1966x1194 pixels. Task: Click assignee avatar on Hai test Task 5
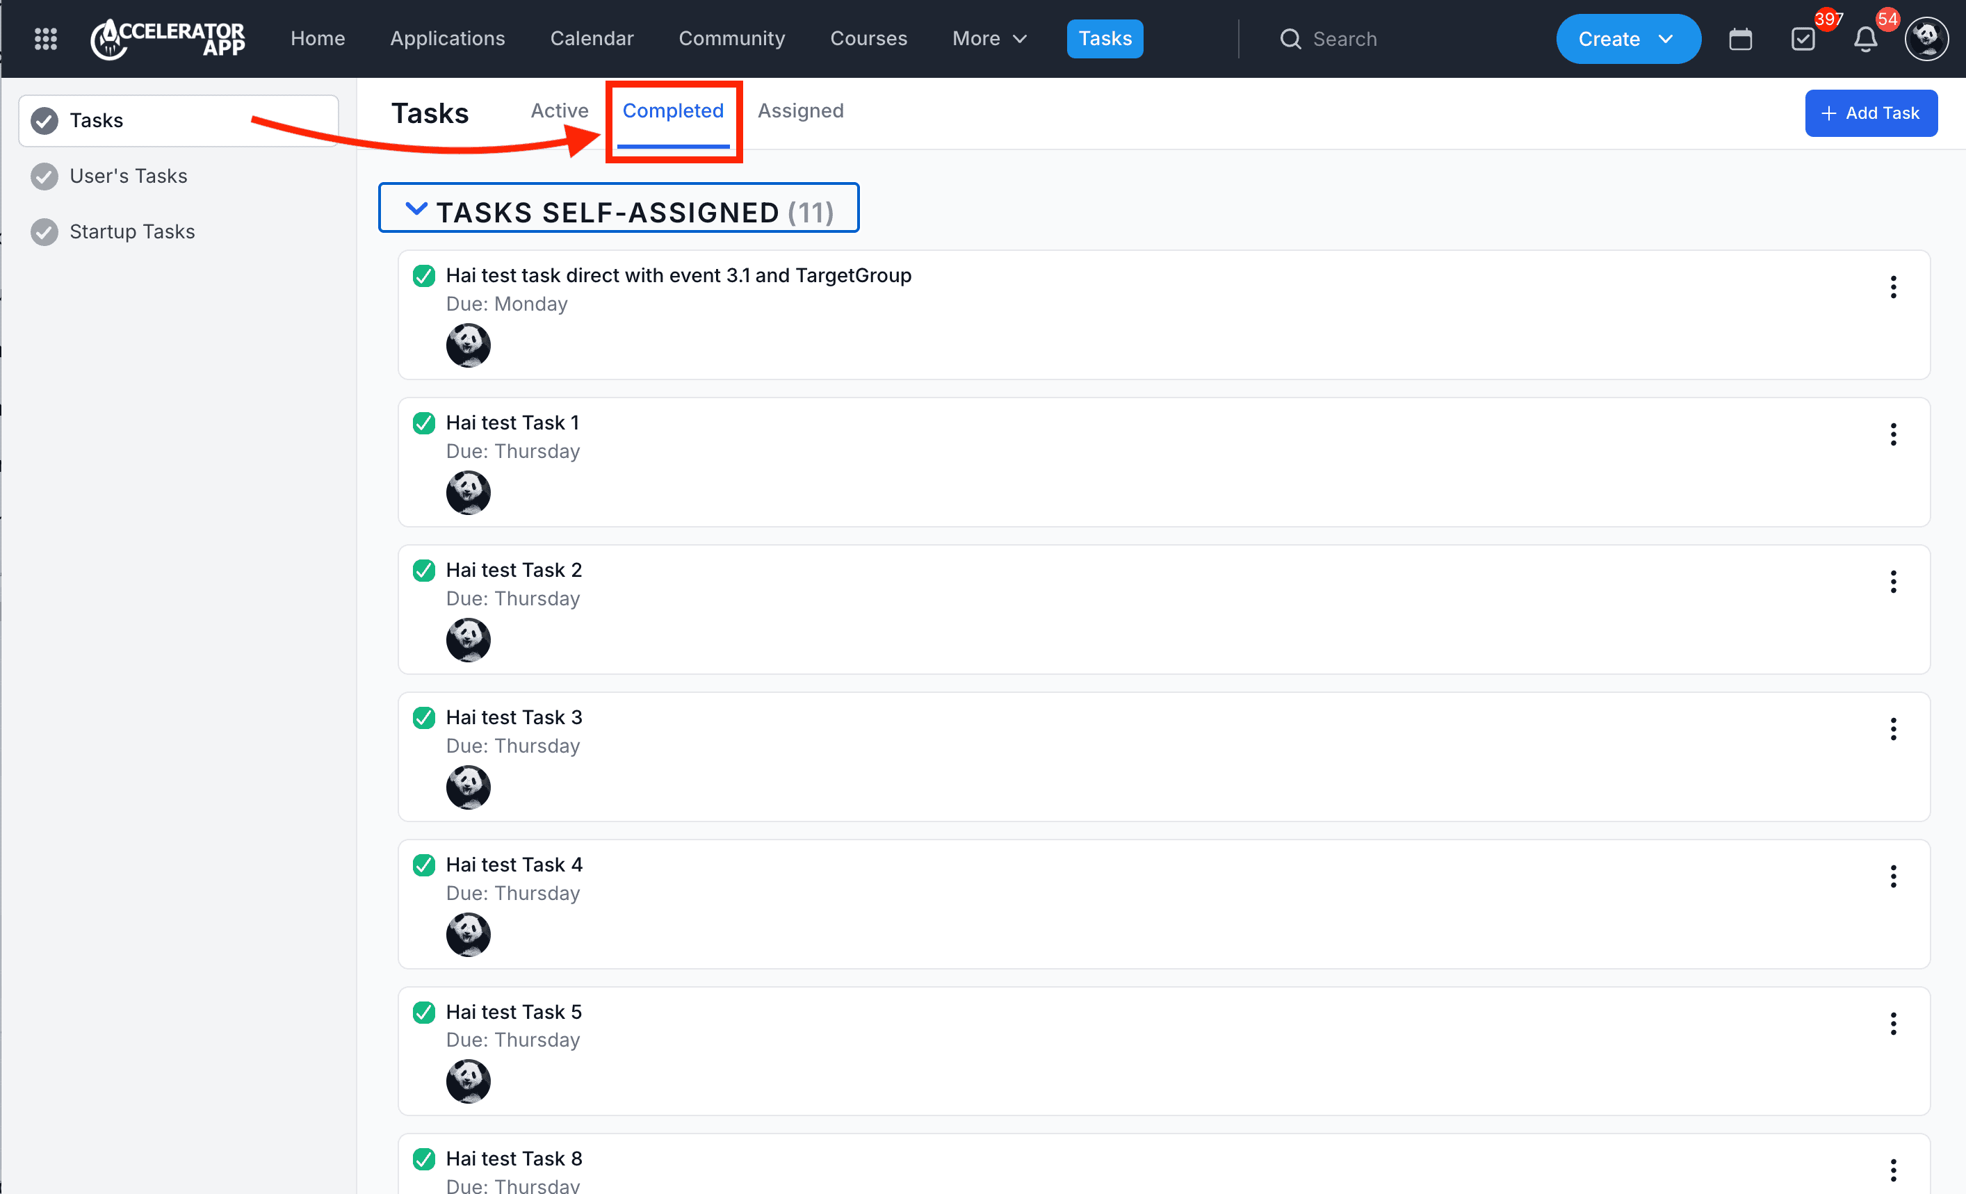469,1081
